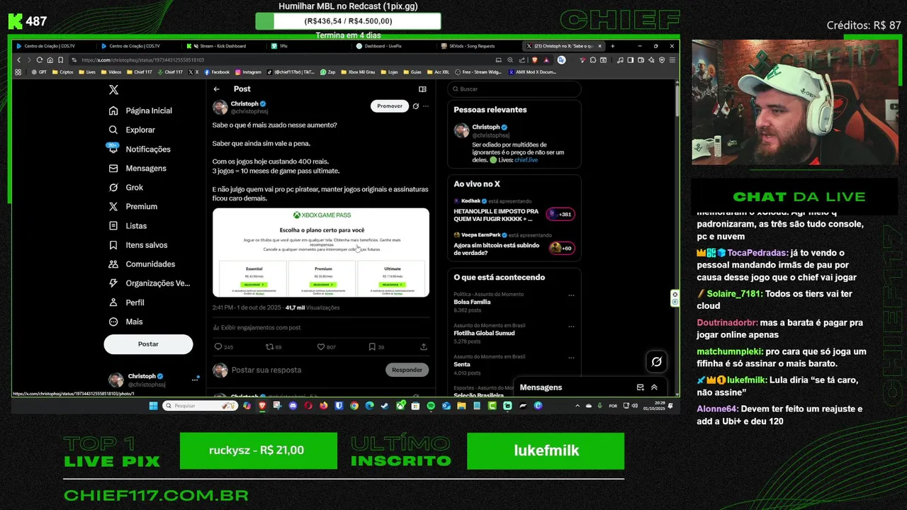Open Discord from the taskbar

pyautogui.click(x=293, y=406)
